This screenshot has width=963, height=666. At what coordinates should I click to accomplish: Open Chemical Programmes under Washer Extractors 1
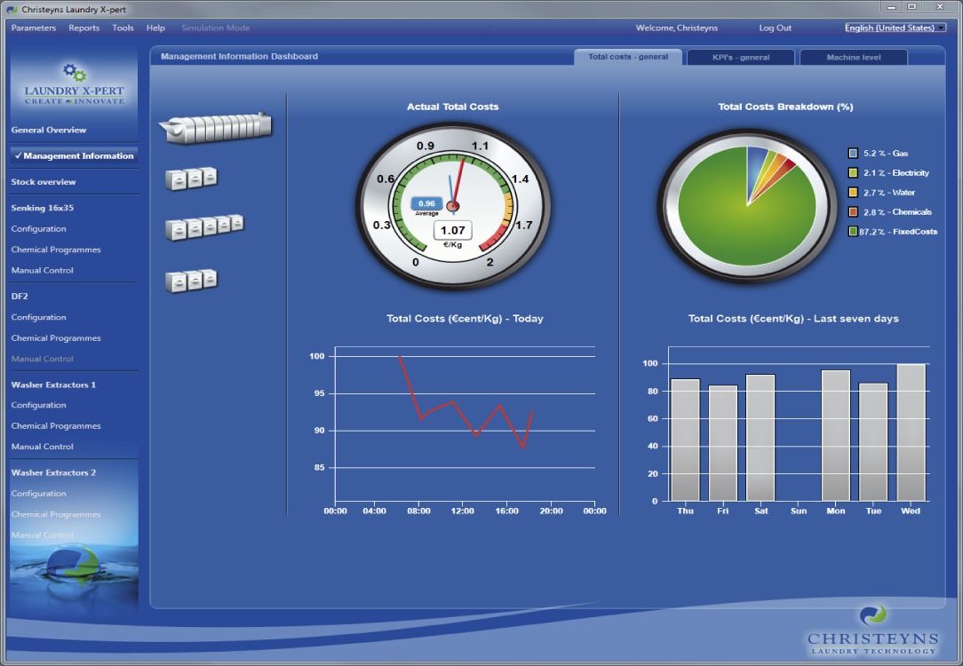pos(56,426)
